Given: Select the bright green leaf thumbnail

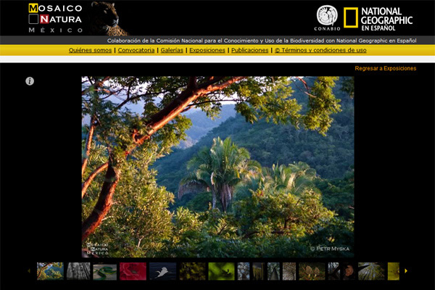Looking at the screenshot, I should (x=220, y=271).
